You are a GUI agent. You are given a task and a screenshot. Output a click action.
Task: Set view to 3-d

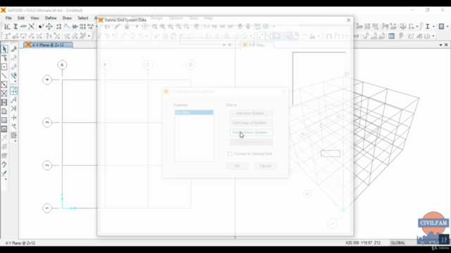[x=206, y=27]
